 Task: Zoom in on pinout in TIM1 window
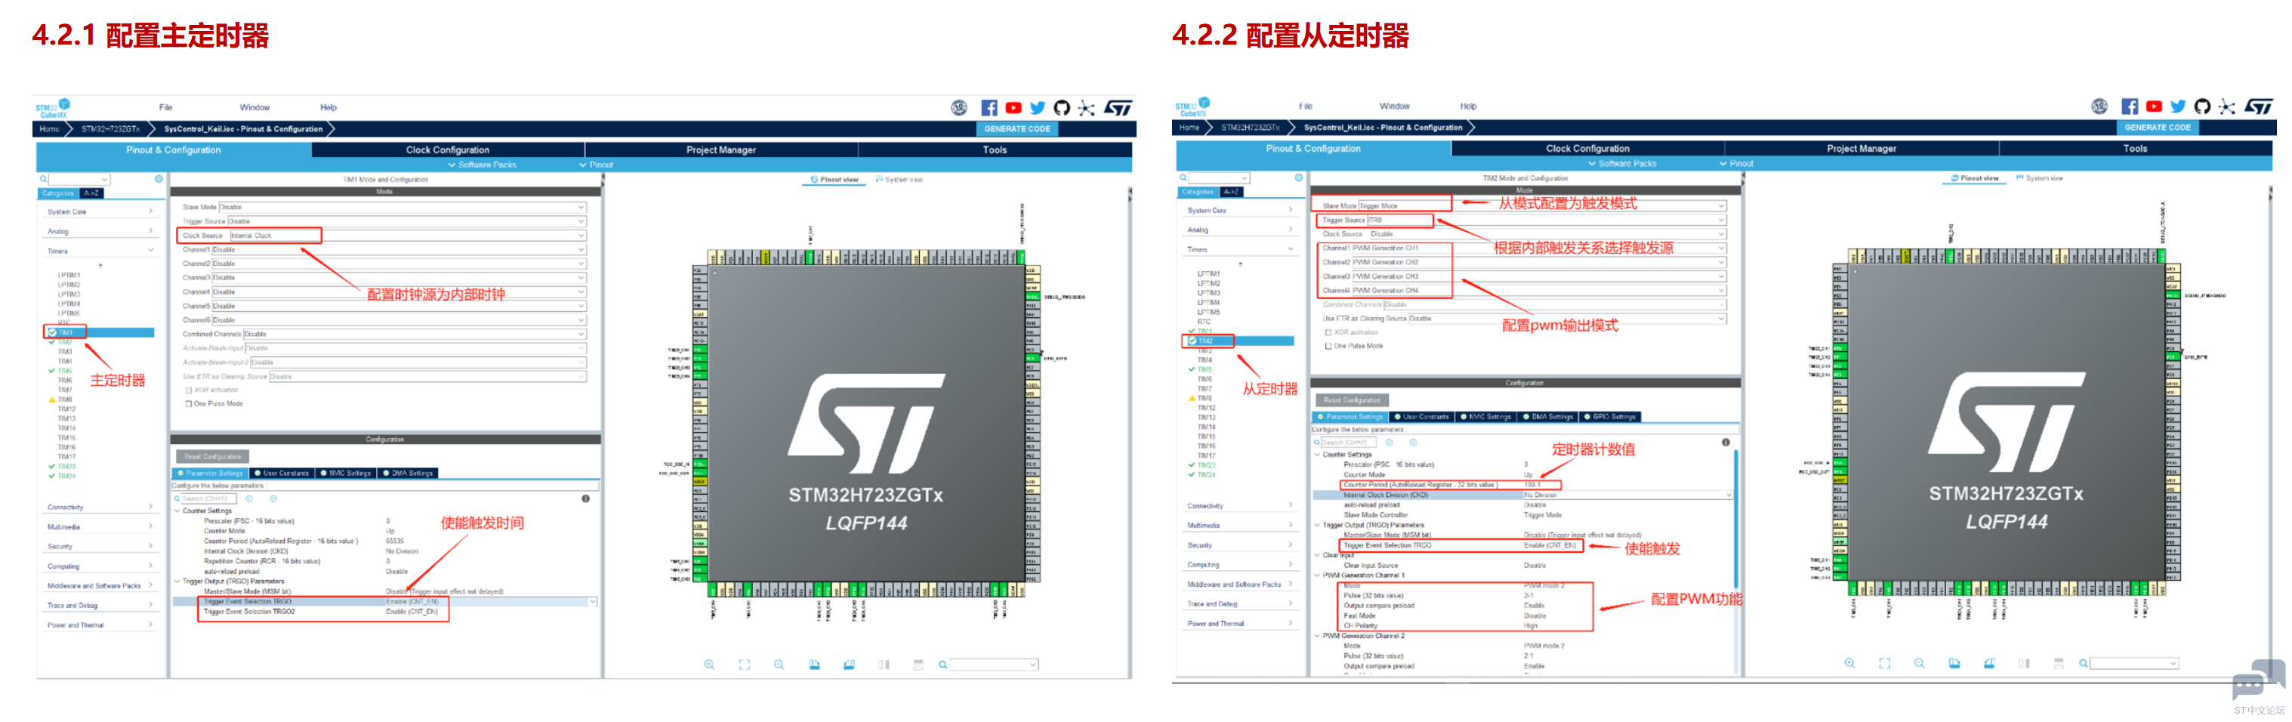tap(709, 665)
